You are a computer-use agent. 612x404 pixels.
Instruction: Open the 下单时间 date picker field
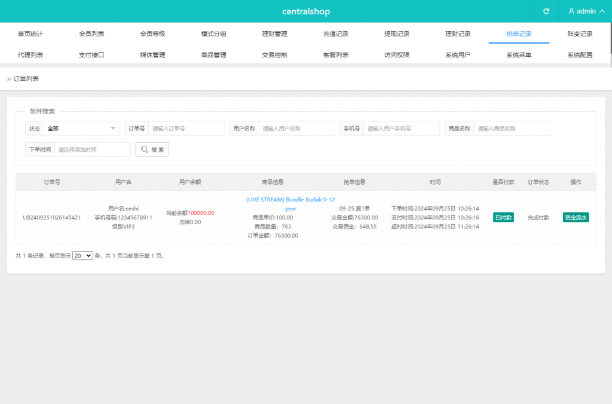click(x=92, y=149)
